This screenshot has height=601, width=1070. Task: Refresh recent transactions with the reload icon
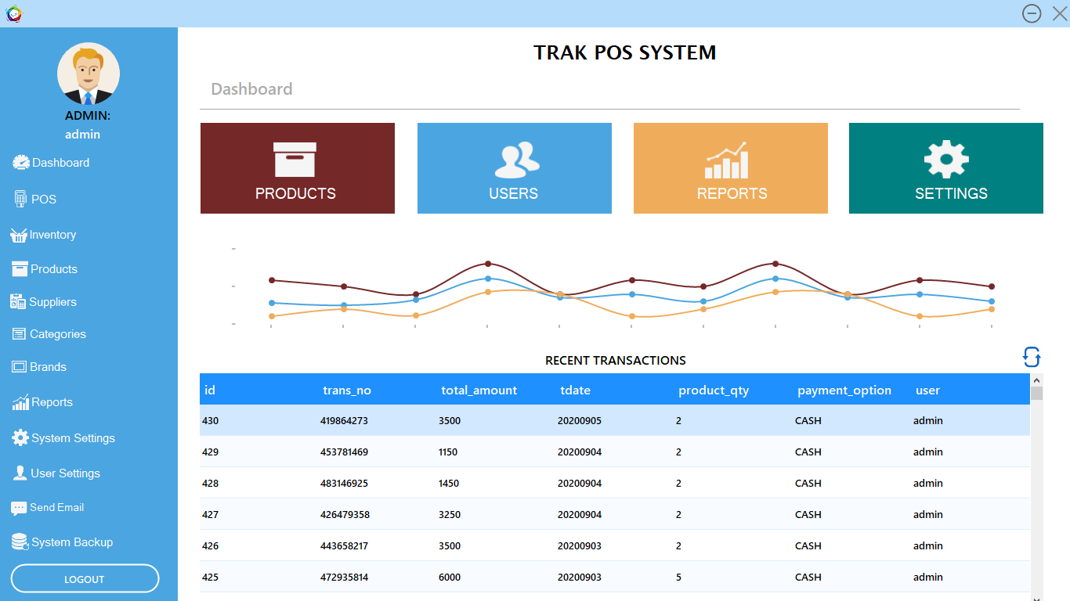(x=1032, y=357)
